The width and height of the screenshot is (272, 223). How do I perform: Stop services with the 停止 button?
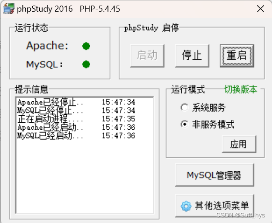tap(192, 56)
